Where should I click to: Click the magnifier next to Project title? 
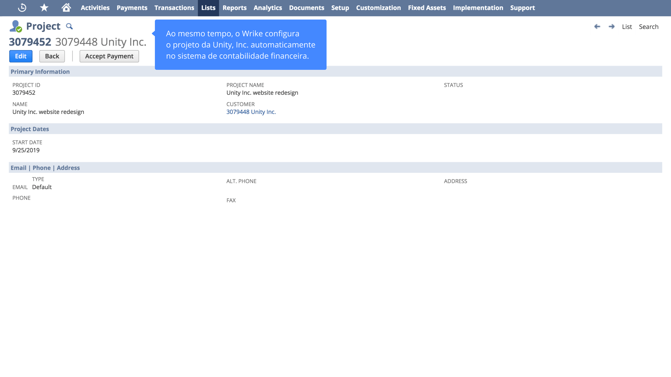coord(69,26)
